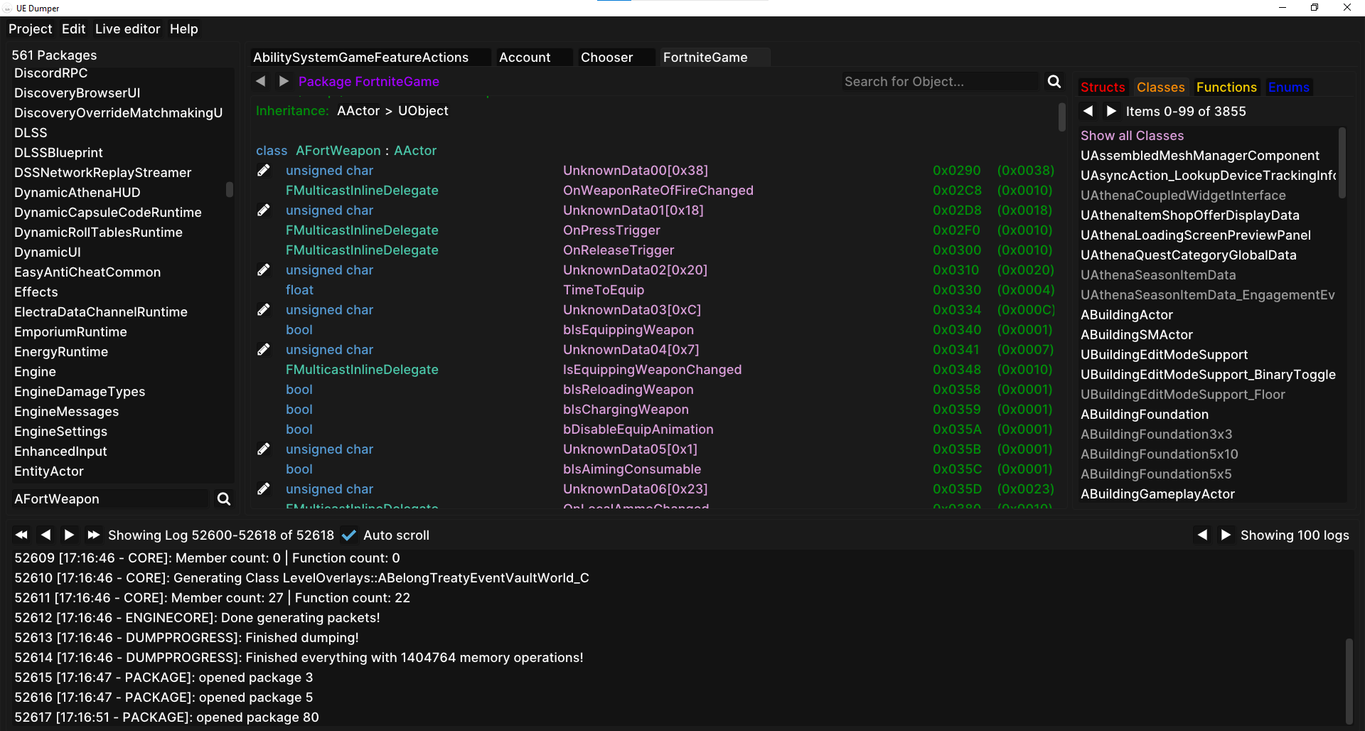The image size is (1365, 731).
Task: Increase the number of logs shown
Action: [1226, 535]
